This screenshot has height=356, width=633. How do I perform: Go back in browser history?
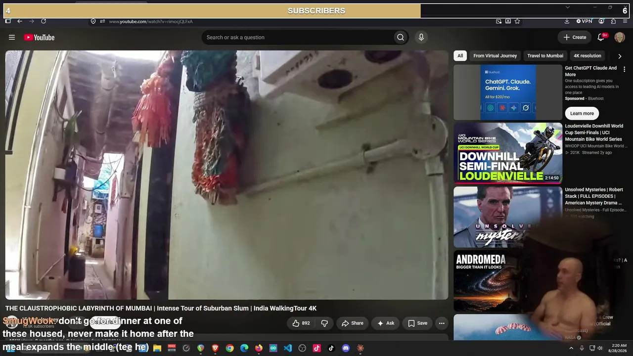click(x=20, y=21)
